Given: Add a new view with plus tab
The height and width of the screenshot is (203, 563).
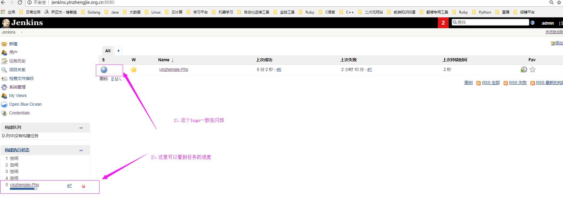Looking at the screenshot, I should [x=119, y=51].
